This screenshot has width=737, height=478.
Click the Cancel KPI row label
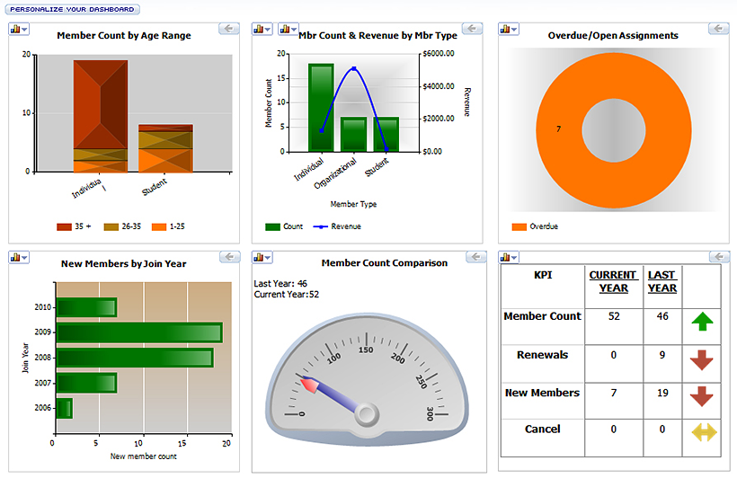point(542,429)
